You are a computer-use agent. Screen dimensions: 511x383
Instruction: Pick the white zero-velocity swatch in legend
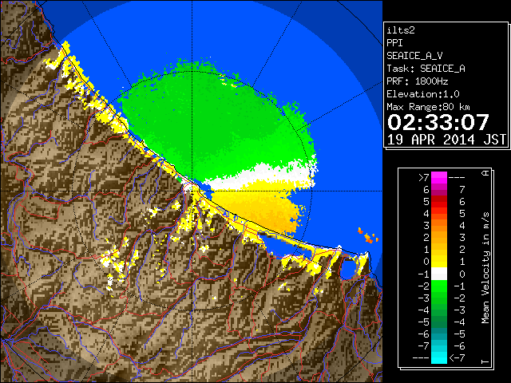pyautogui.click(x=439, y=274)
